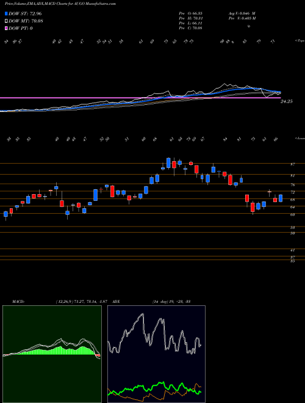Click the 'Avg V: 0.046 M' volume text
Screen dimensions: 305x403
tap(242, 13)
